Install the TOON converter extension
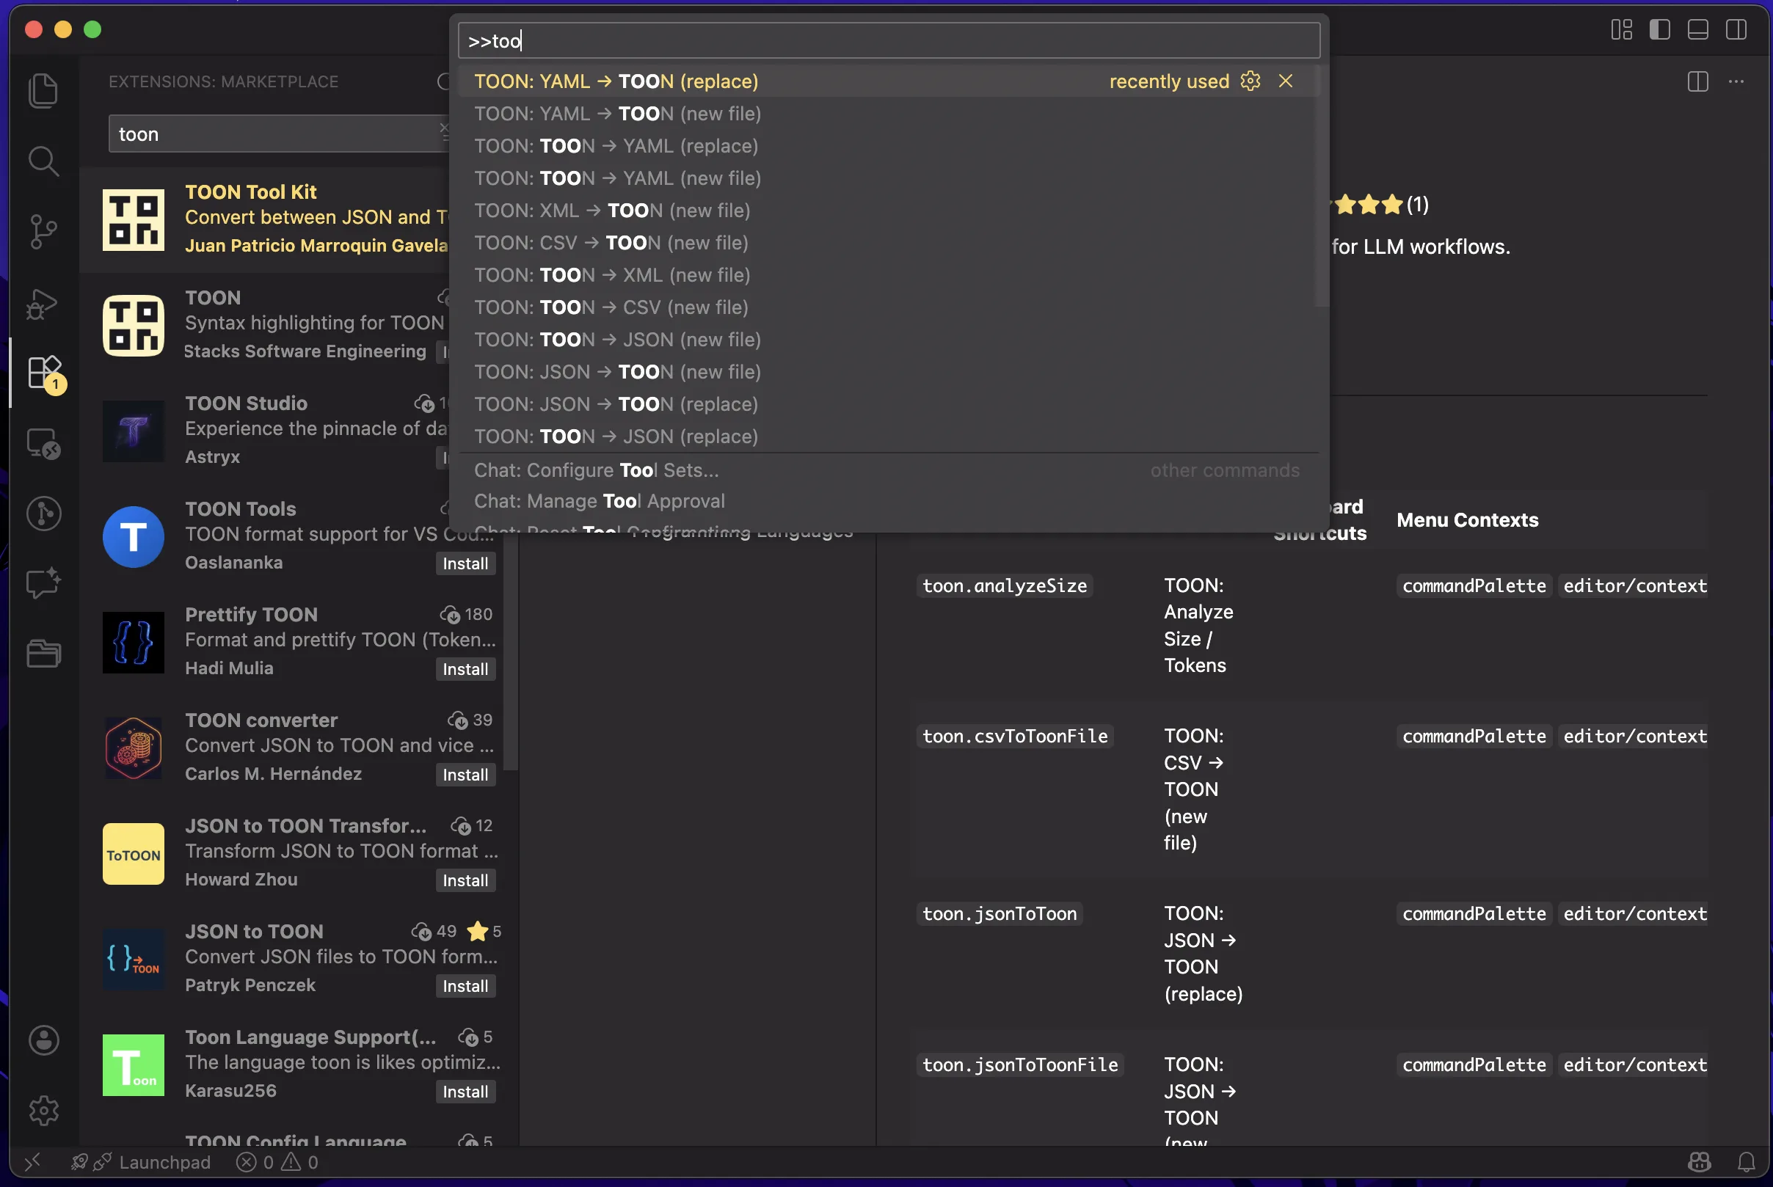1773x1187 pixels. (465, 775)
